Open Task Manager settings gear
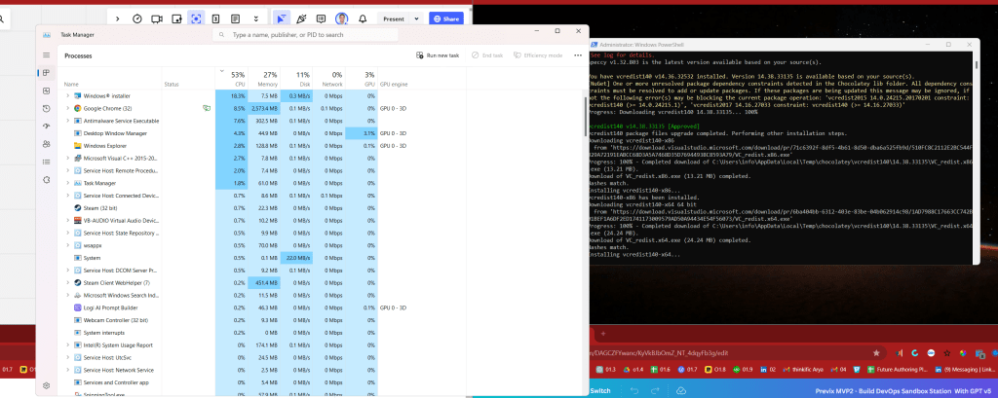The width and height of the screenshot is (998, 398). pos(47,385)
